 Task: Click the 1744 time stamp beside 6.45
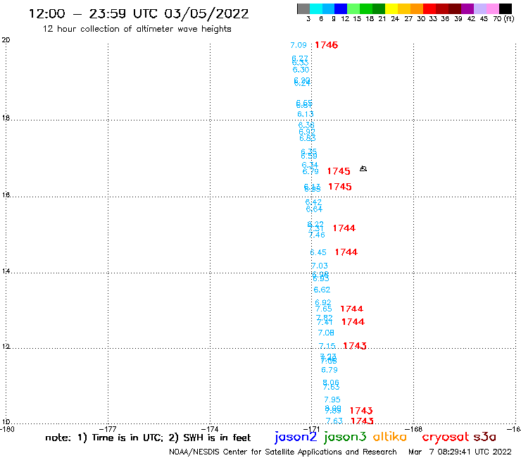coord(346,252)
